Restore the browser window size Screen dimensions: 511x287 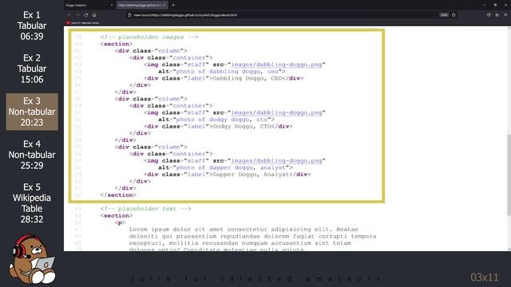[x=495, y=6]
